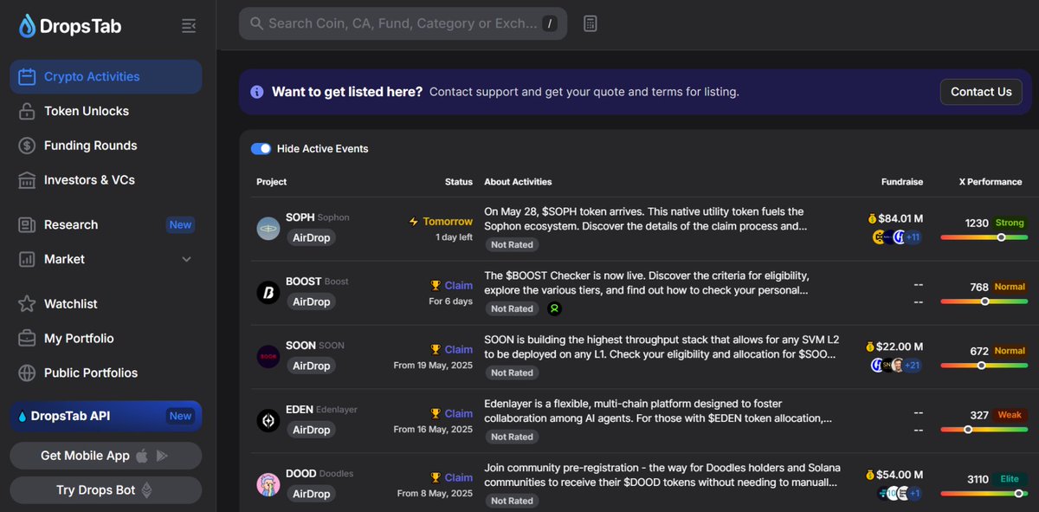The width and height of the screenshot is (1039, 512).
Task: Click the DropsTab logo
Action: 70,26
